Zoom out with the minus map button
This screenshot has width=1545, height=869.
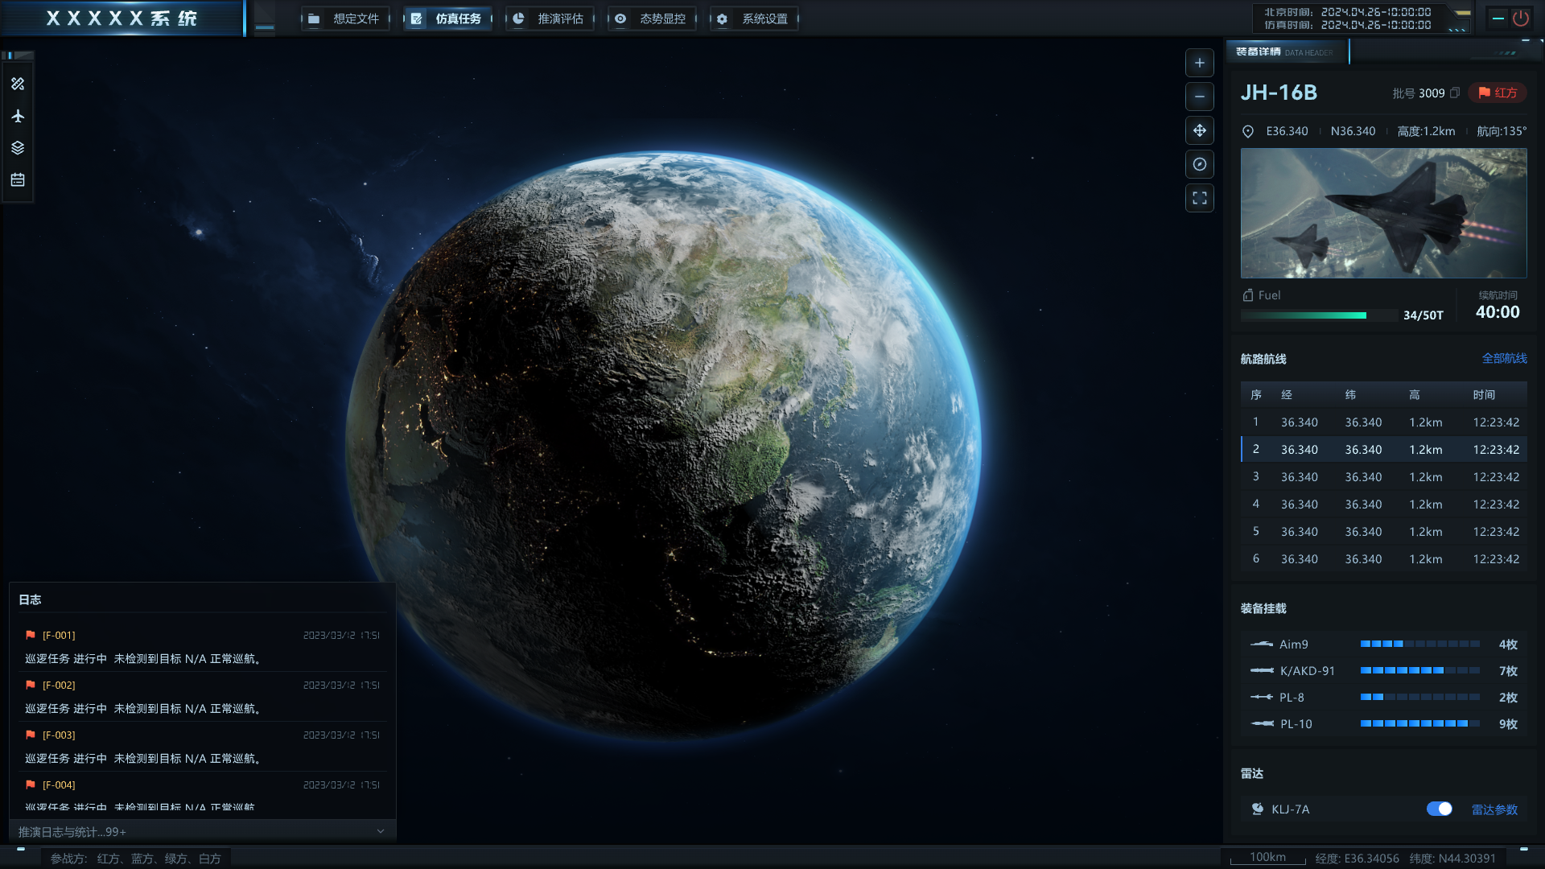pyautogui.click(x=1199, y=97)
